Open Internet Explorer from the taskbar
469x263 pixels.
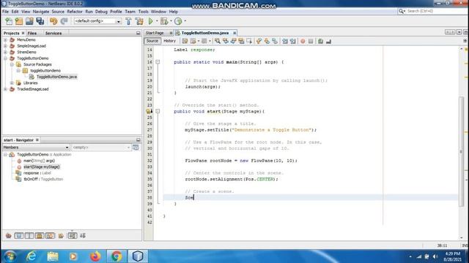click(32, 256)
